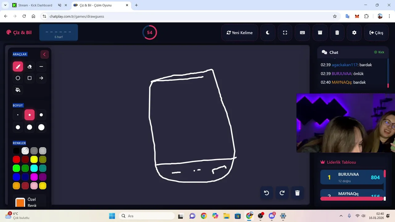Image resolution: width=395 pixels, height=222 pixels.
Task: Clear canvas with bottom trash button
Action: click(297, 193)
